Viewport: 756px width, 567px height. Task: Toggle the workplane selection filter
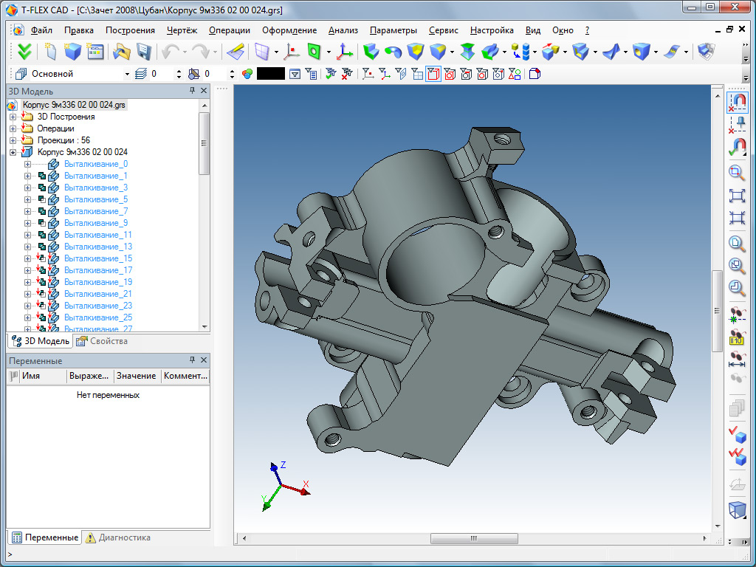[x=417, y=74]
